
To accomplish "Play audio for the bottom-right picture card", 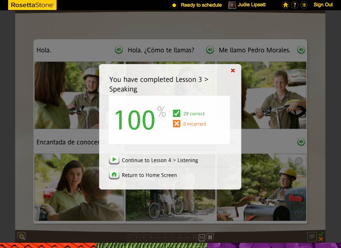I will tap(301, 142).
